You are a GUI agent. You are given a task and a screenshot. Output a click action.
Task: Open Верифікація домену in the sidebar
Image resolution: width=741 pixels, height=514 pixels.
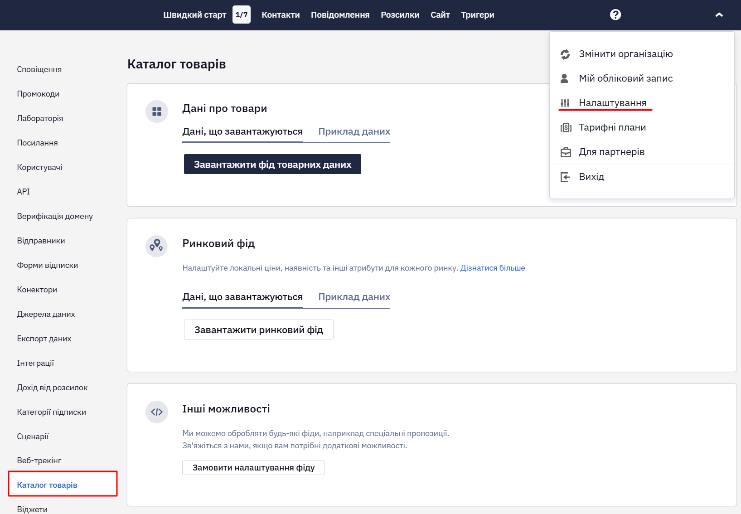point(55,216)
